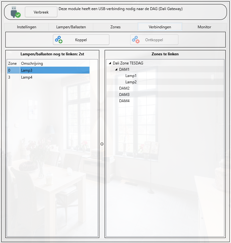This screenshot has width=231, height=243.
Task: Switch to the Lampen/Ballasten tab
Action: click(x=71, y=27)
